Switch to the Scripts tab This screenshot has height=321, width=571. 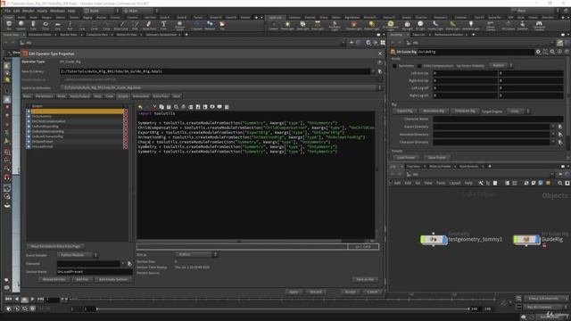pyautogui.click(x=123, y=96)
